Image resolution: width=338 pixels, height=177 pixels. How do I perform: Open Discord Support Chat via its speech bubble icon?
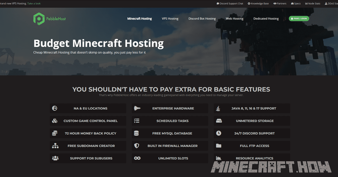click(217, 3)
